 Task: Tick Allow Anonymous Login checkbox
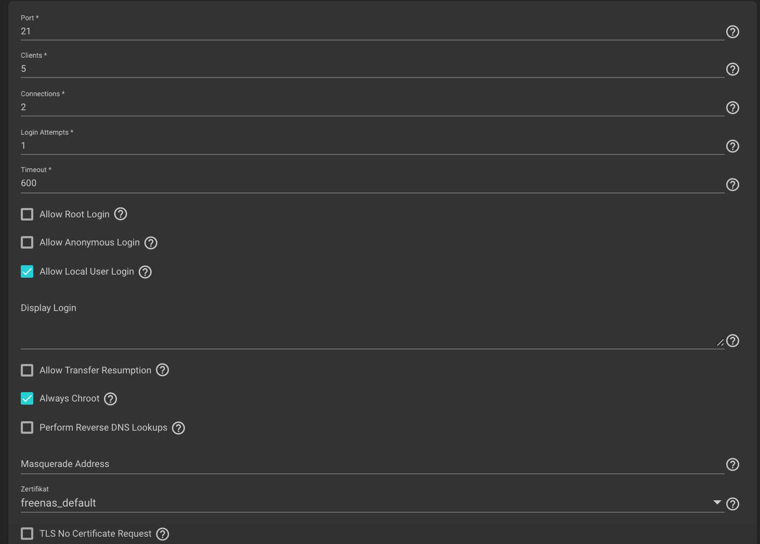pos(27,242)
